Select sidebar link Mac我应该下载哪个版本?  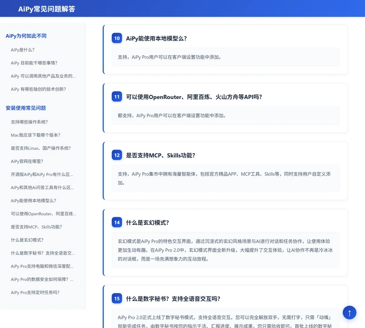36,135
